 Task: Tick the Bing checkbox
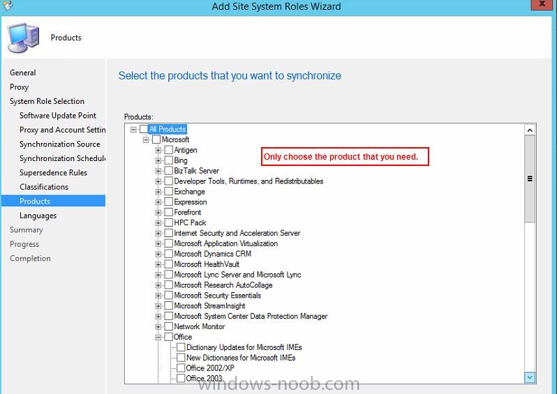169,160
